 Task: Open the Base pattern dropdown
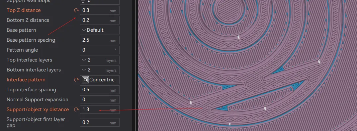click(x=100, y=30)
